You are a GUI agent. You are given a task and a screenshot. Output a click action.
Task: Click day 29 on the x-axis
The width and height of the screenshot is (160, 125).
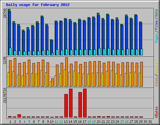coord(141,122)
